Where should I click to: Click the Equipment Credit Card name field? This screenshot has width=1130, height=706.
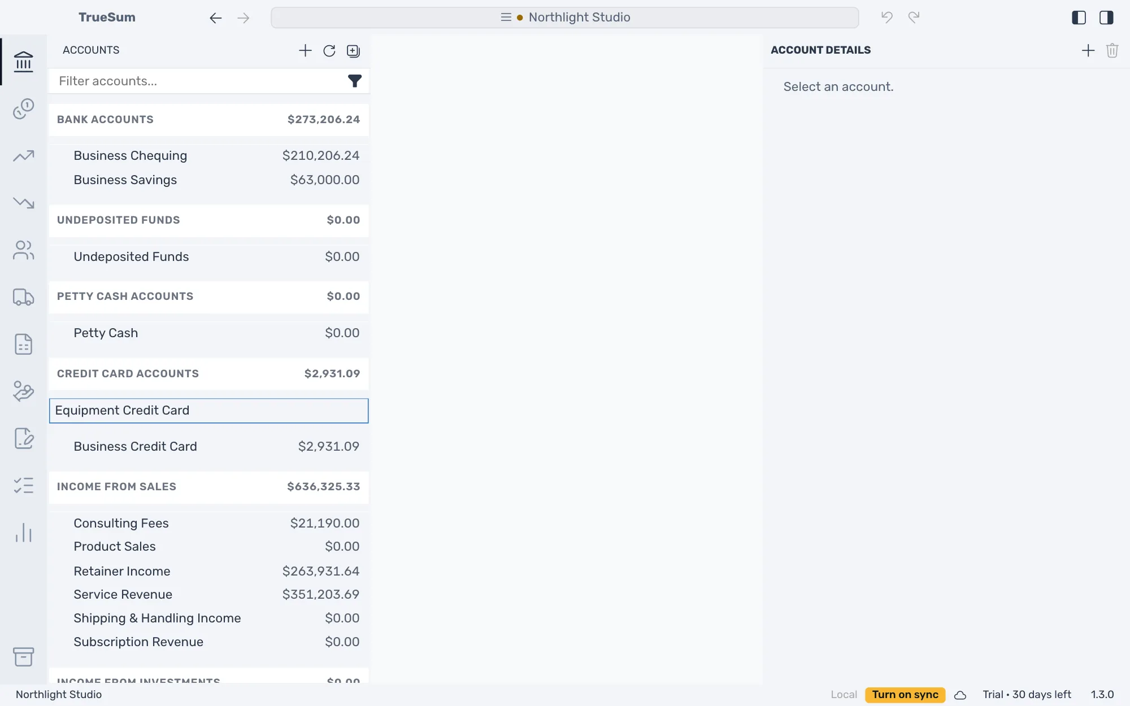[208, 411]
